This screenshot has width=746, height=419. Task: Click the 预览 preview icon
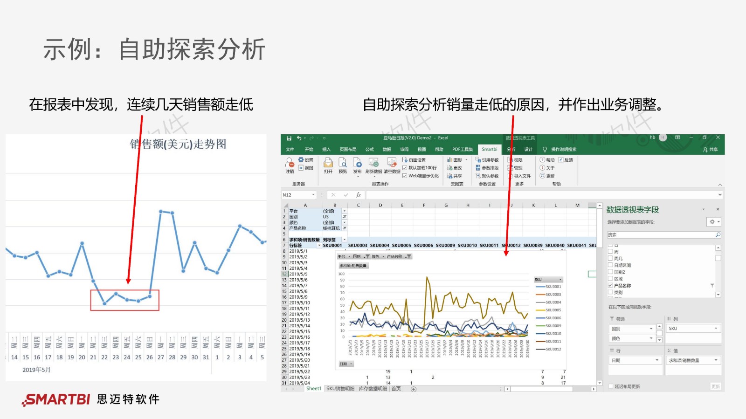[343, 163]
